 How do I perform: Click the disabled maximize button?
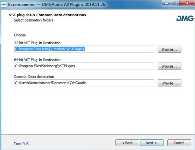175,3
